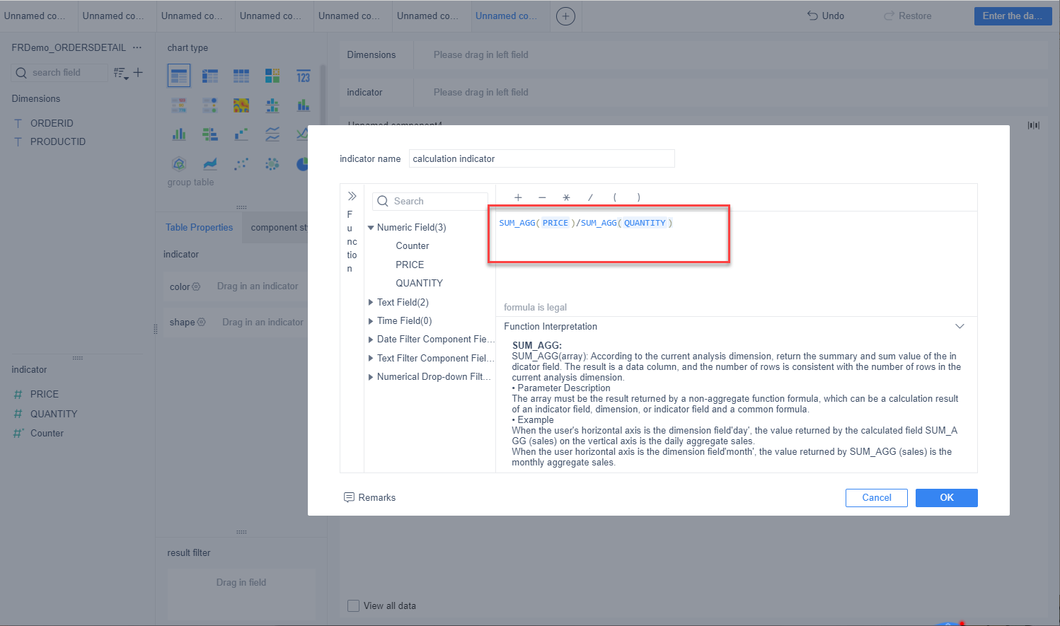Click the division operator icon
The width and height of the screenshot is (1060, 626).
(x=590, y=197)
